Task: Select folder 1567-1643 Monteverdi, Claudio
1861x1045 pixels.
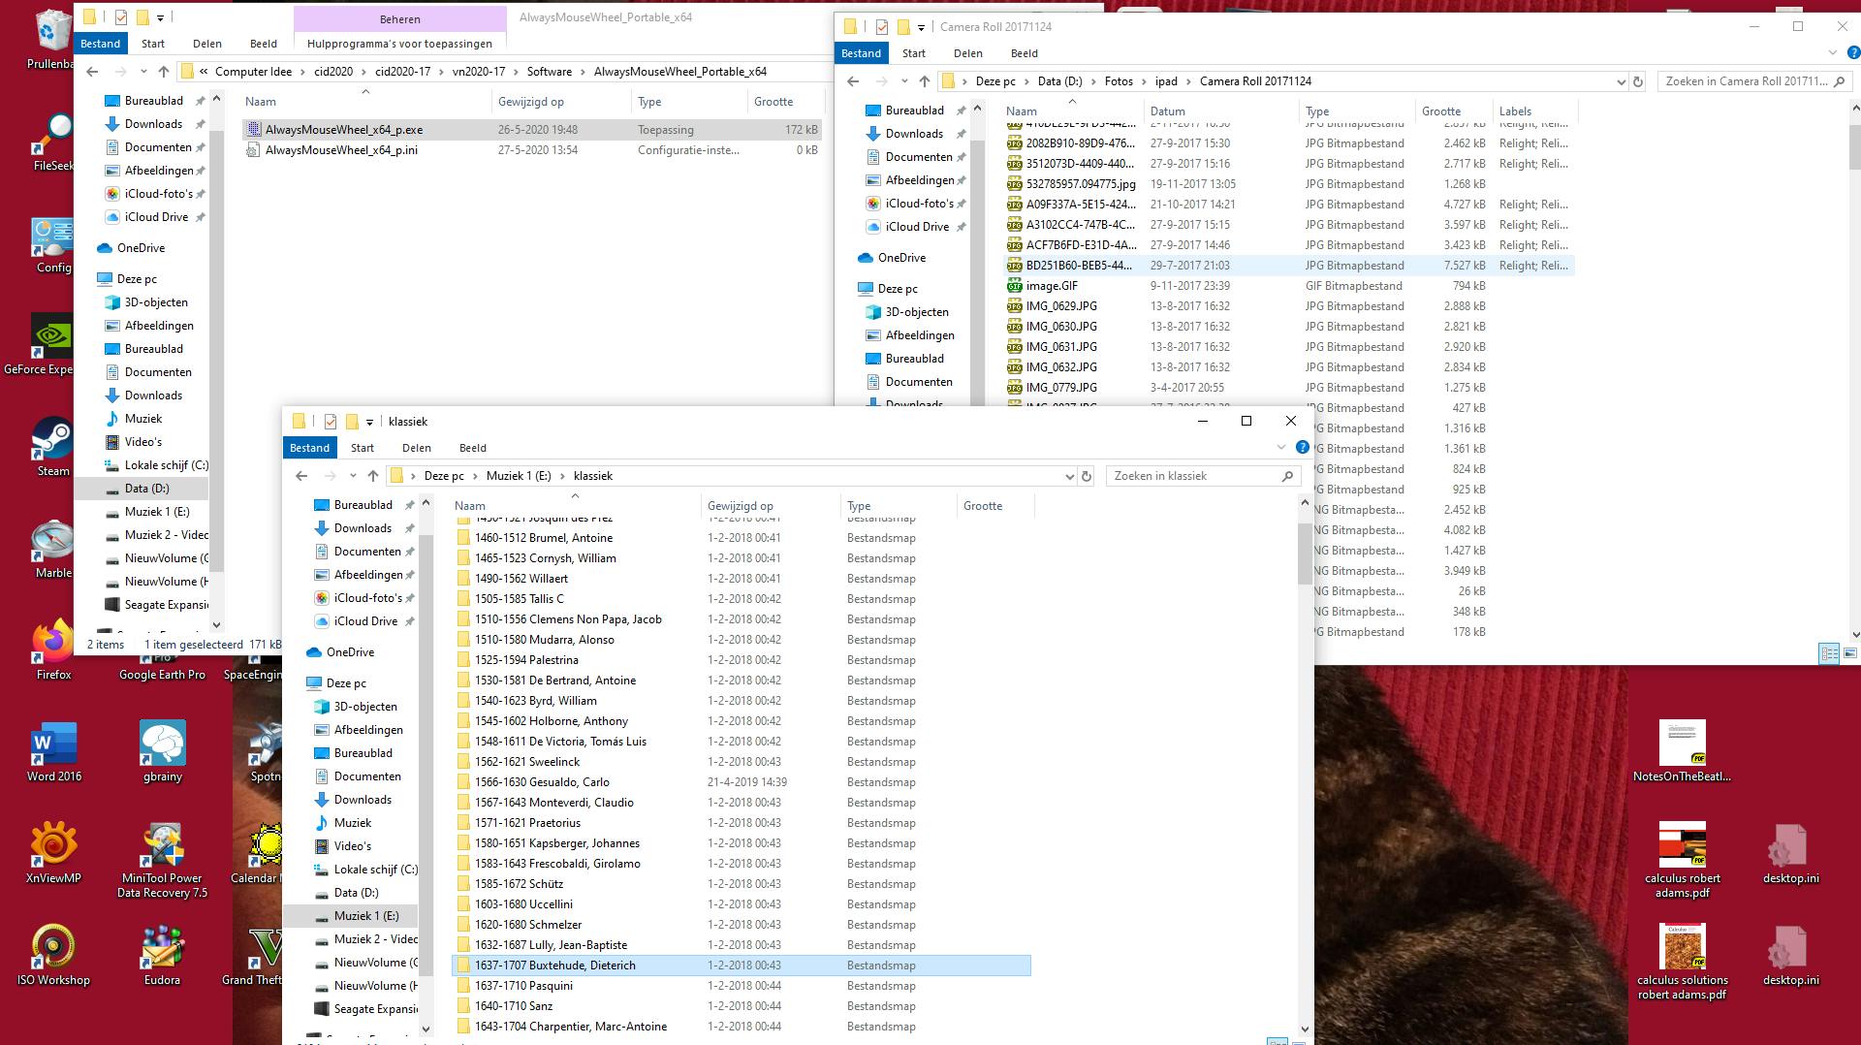Action: 741,803
